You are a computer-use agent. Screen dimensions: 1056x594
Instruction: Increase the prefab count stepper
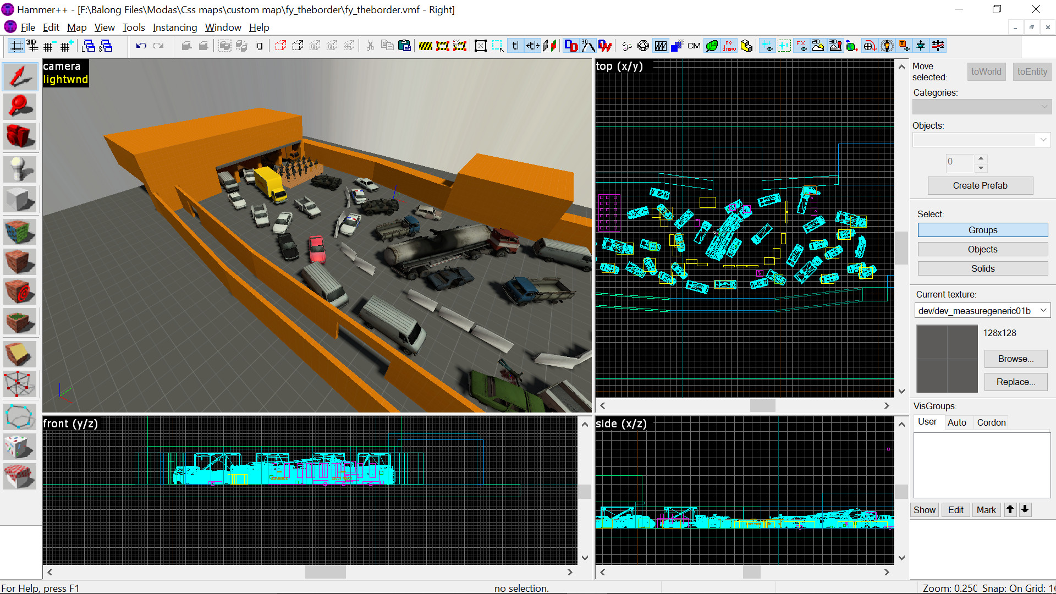(x=981, y=158)
